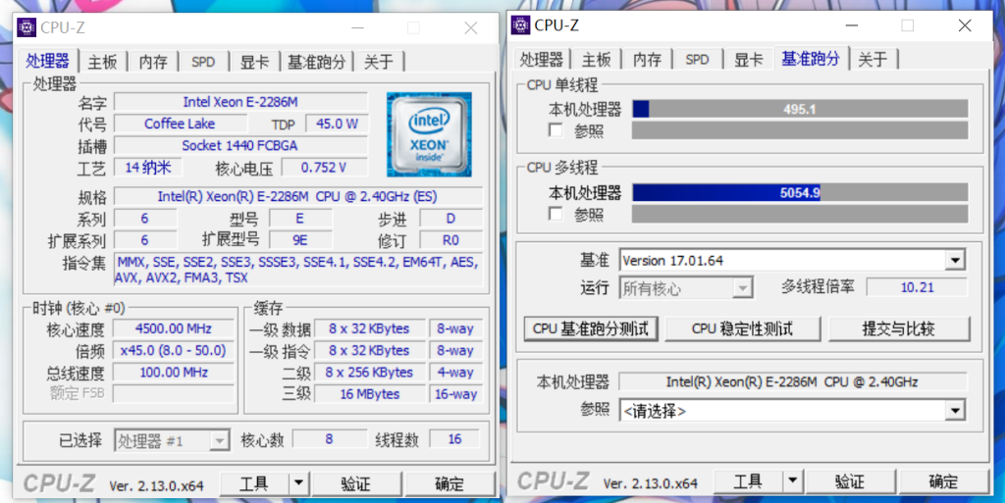Click 代号 value Coffee Lake
This screenshot has width=1005, height=503.
180,124
